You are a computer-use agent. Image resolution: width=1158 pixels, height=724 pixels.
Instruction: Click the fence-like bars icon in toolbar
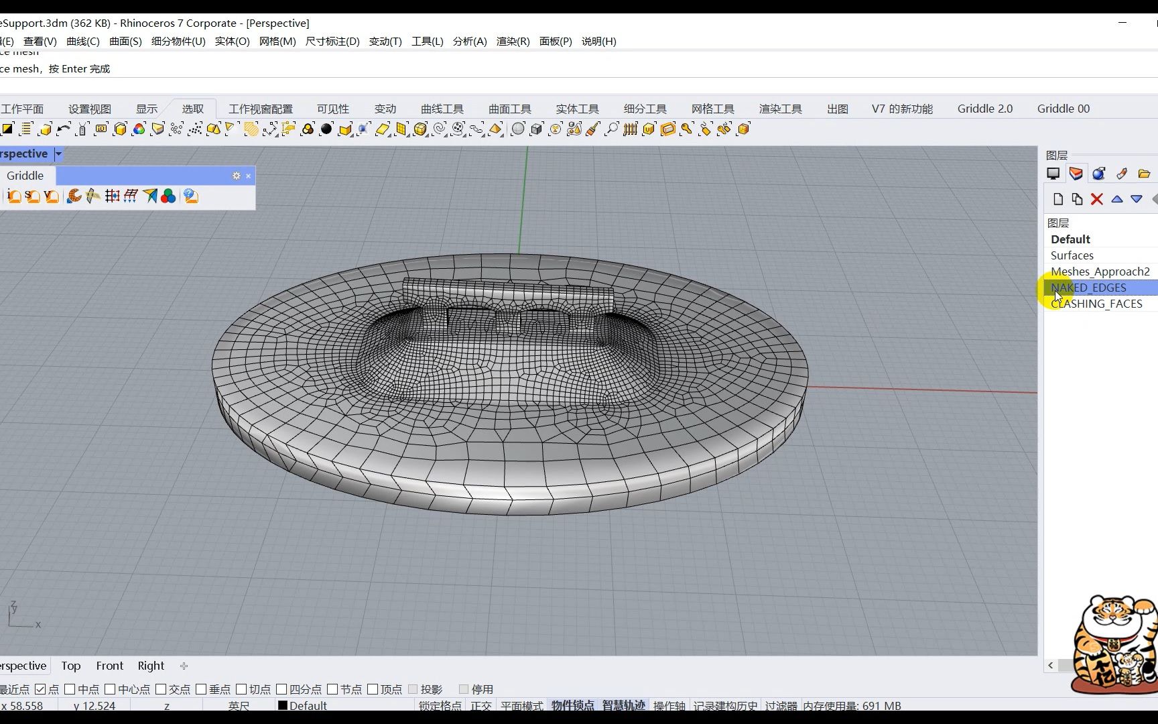click(x=630, y=129)
